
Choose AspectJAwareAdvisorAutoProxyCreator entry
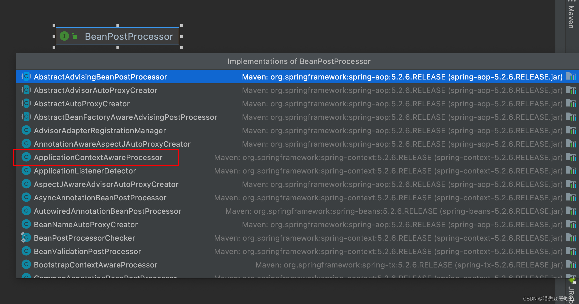[106, 184]
